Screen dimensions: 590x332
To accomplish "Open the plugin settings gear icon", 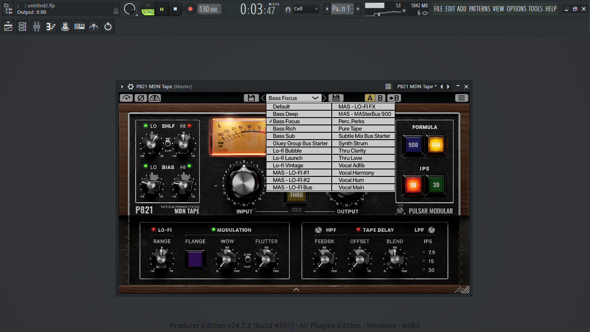I will click(130, 86).
